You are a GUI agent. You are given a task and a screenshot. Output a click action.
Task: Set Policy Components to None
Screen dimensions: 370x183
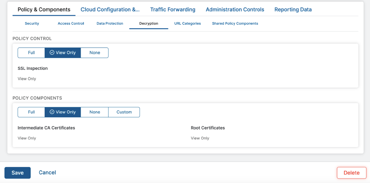coord(95,112)
